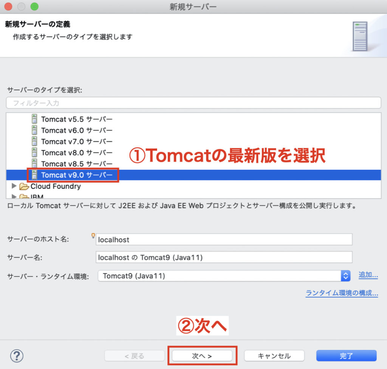Select Tomcat v8.0 サーバー in the list
Image resolution: width=387 pixels, height=369 pixels.
click(77, 152)
